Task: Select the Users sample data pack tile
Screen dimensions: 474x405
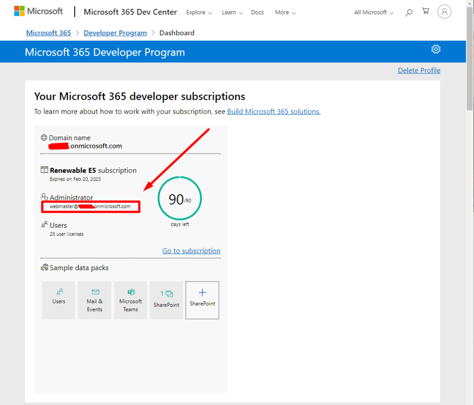Action: (x=59, y=300)
